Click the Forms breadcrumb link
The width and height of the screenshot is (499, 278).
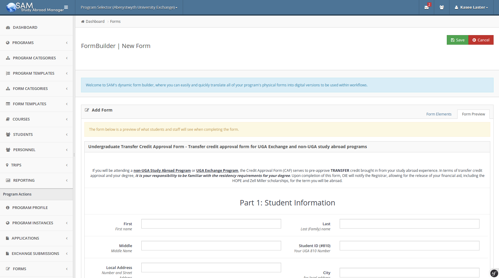coord(115,22)
